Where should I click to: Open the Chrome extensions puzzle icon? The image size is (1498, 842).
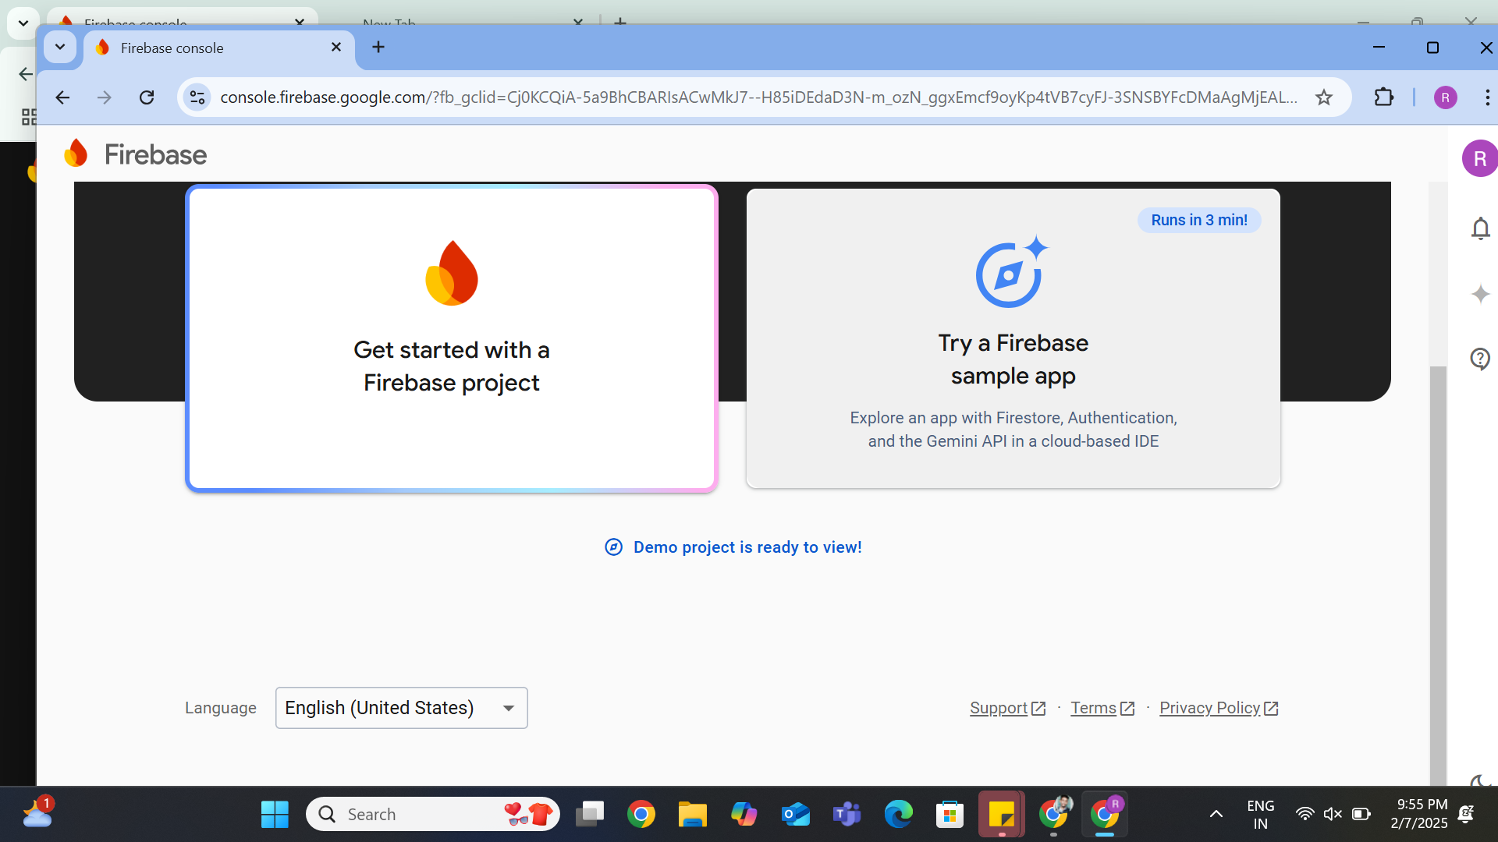(x=1383, y=97)
